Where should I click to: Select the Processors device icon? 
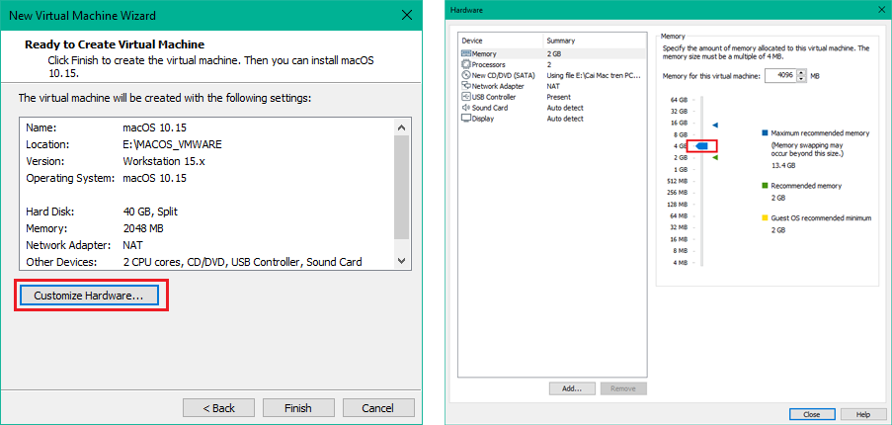point(466,64)
